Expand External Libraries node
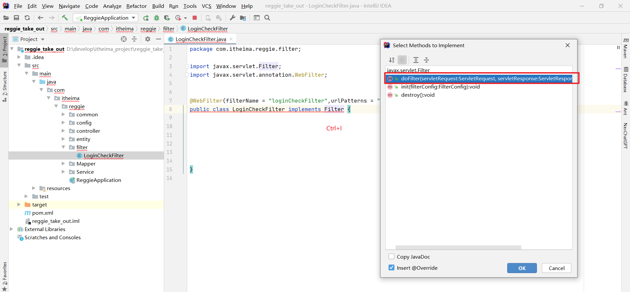The image size is (630, 292). [11, 229]
